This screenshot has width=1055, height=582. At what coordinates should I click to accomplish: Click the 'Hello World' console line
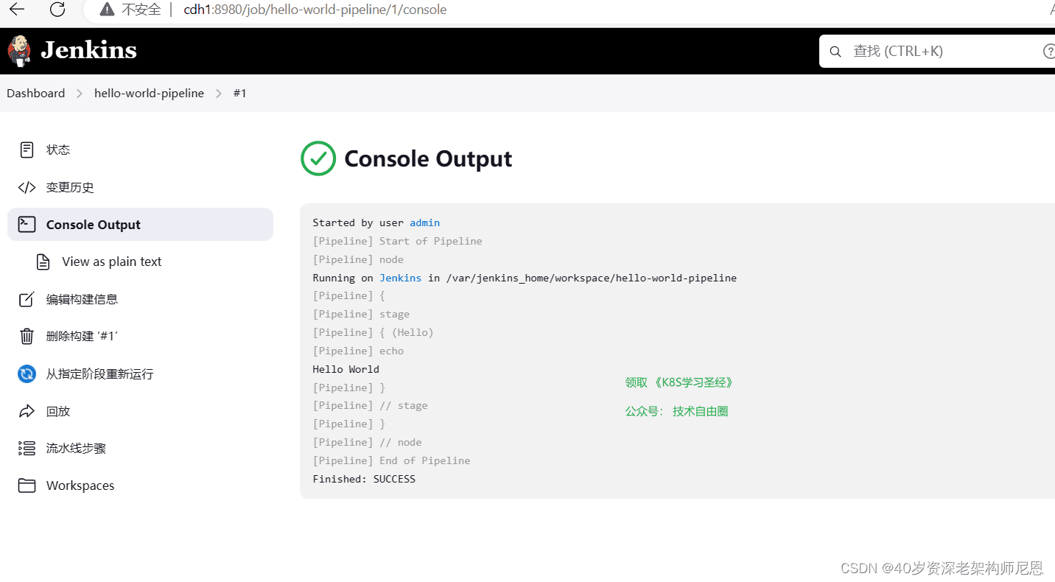point(346,369)
